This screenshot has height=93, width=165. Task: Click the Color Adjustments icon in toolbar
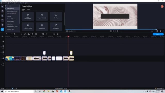coord(32,34)
